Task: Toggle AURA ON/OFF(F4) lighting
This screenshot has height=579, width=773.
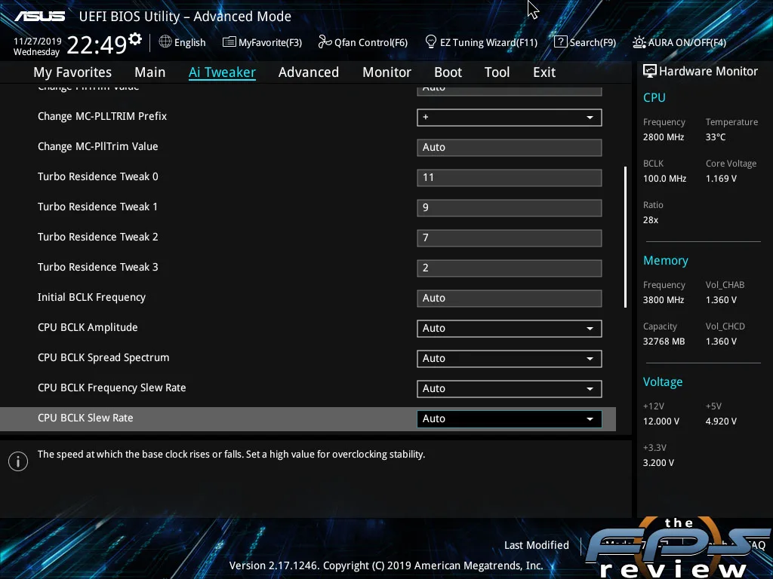Action: pyautogui.click(x=679, y=42)
